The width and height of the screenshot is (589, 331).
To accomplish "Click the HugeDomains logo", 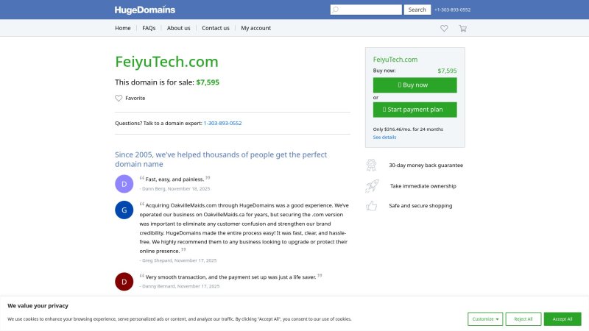I will [x=144, y=10].
